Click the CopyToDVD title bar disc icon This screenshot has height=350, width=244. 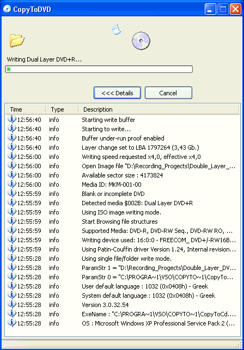7,9
